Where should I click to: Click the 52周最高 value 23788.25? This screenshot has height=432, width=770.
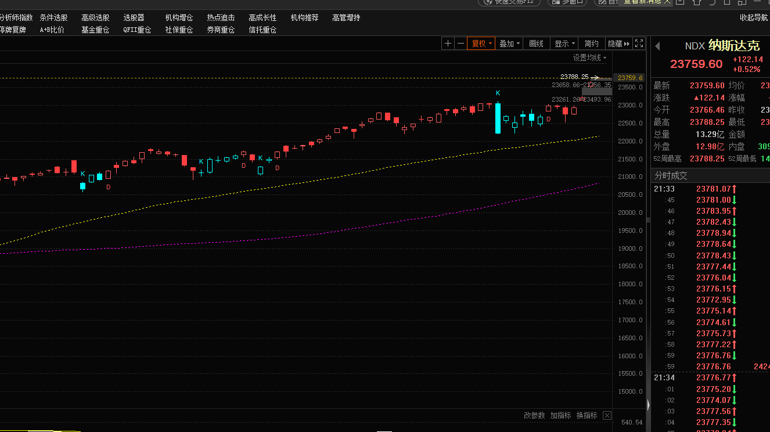pyautogui.click(x=707, y=159)
